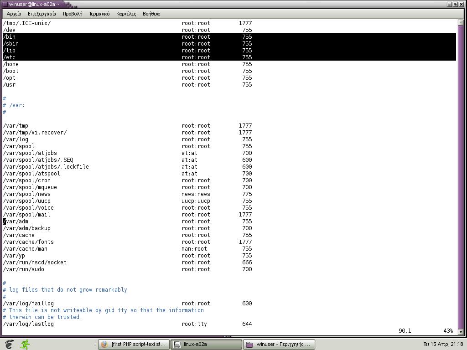The height and width of the screenshot is (350, 467).
Task: Open the Αρχείο menu
Action: 14,14
